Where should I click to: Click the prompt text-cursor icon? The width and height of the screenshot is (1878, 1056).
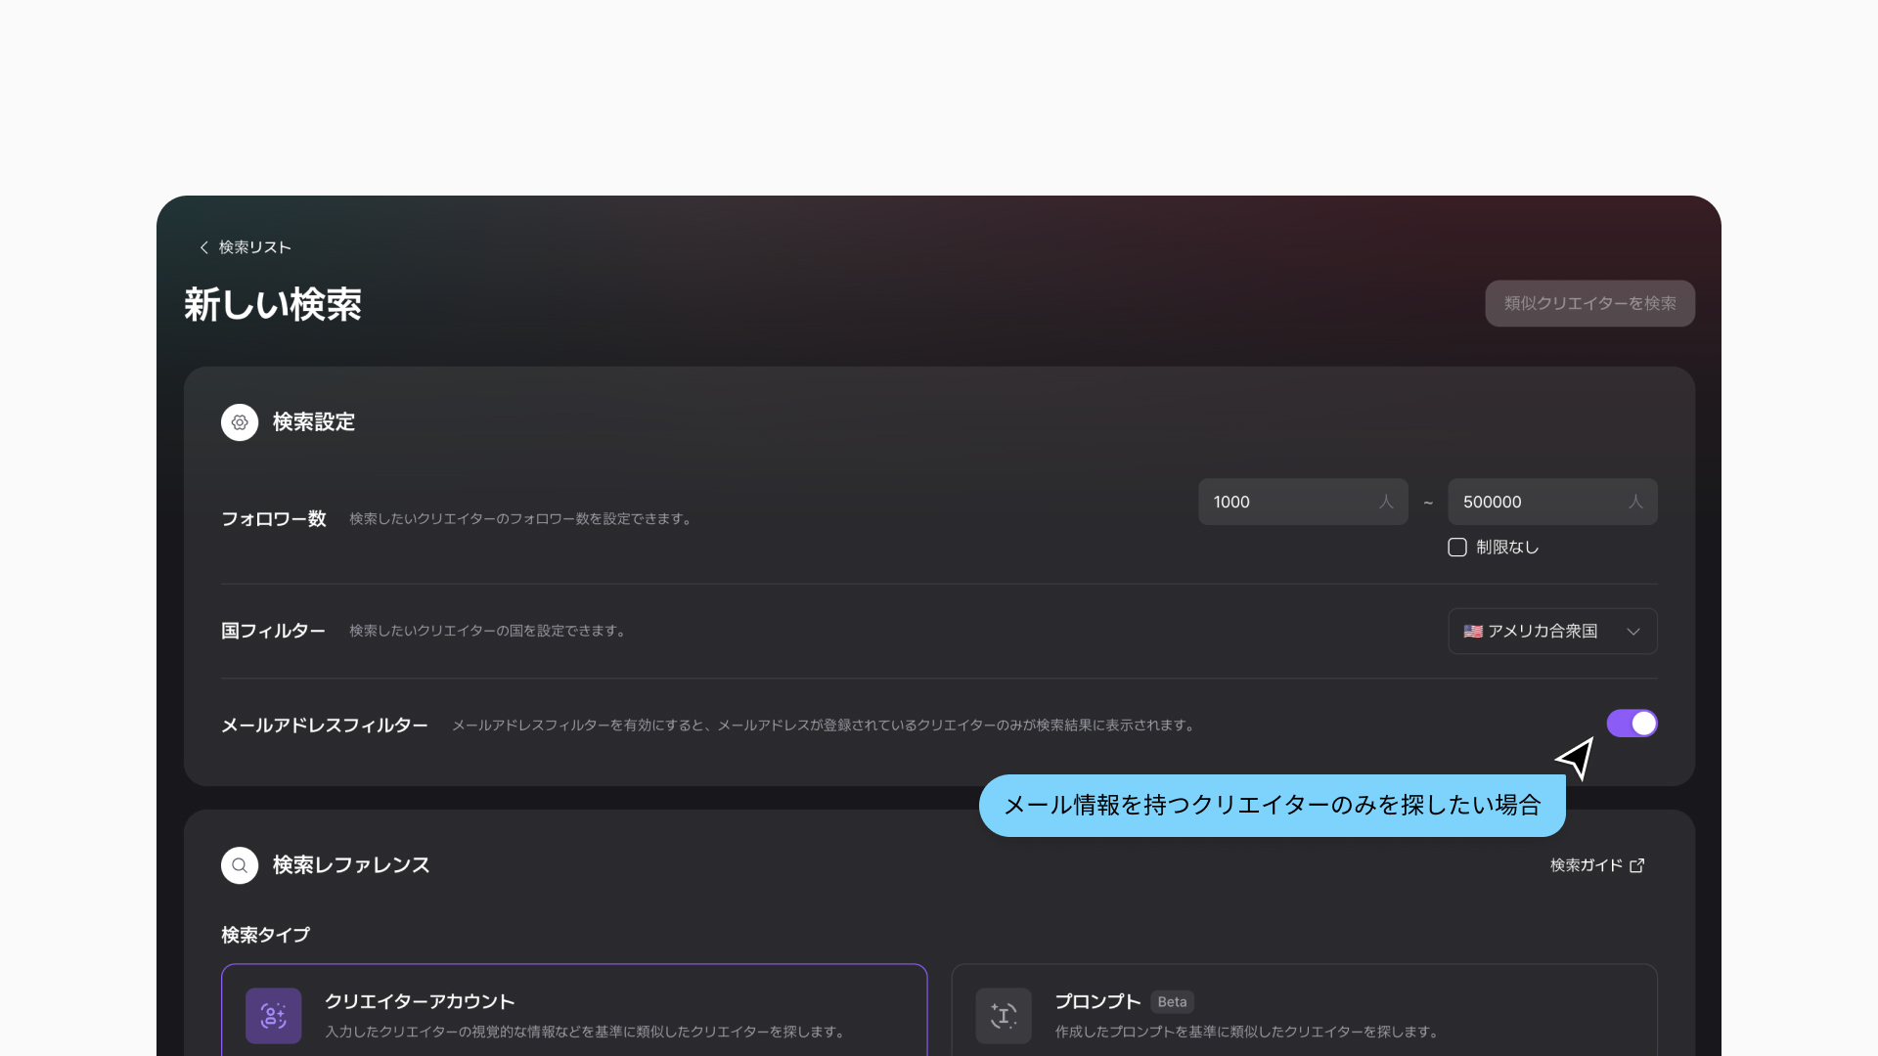click(1004, 1016)
